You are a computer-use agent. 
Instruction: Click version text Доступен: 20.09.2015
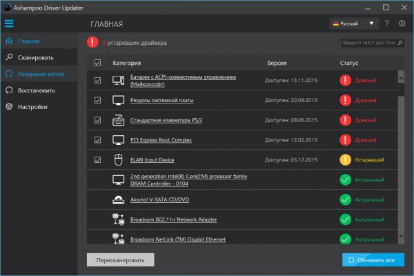coord(291,100)
